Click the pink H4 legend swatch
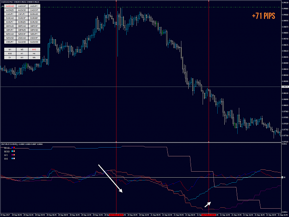 [x=14, y=159]
